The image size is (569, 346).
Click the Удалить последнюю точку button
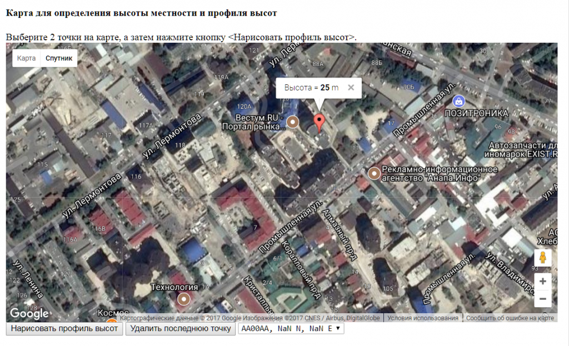click(x=181, y=329)
